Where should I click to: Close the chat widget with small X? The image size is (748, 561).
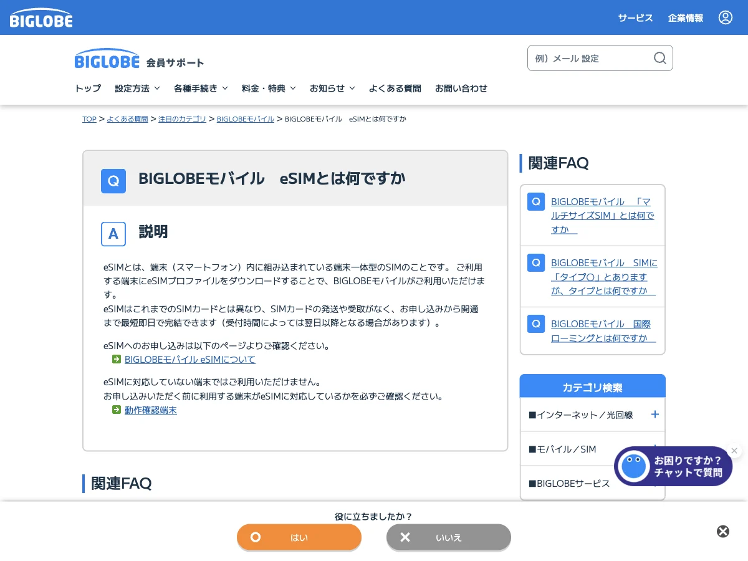click(x=734, y=451)
